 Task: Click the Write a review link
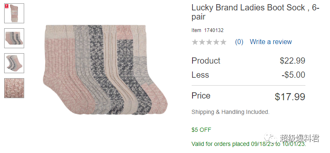(x=271, y=42)
